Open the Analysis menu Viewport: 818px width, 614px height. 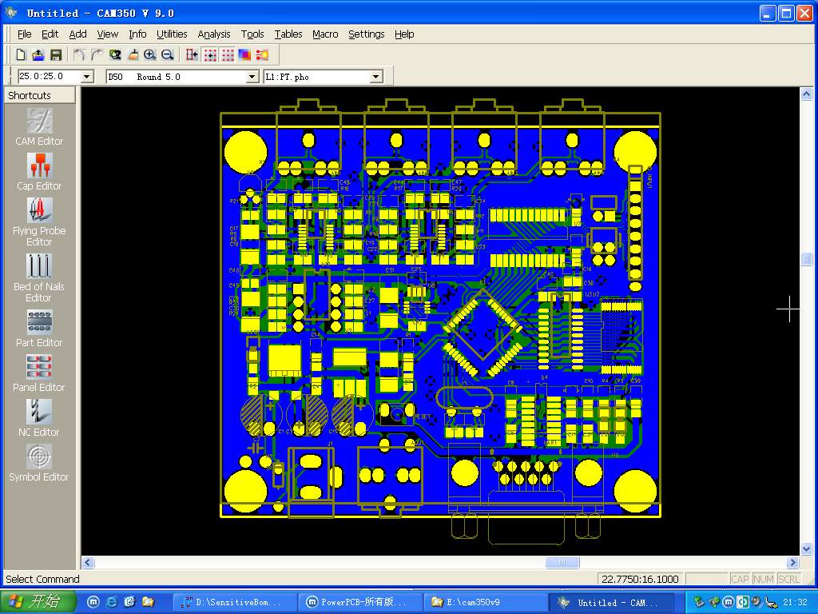tap(214, 34)
